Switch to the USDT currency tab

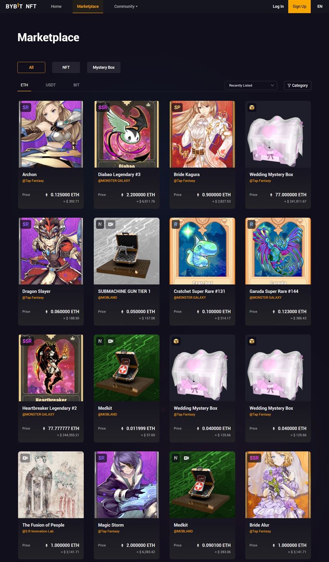click(51, 85)
